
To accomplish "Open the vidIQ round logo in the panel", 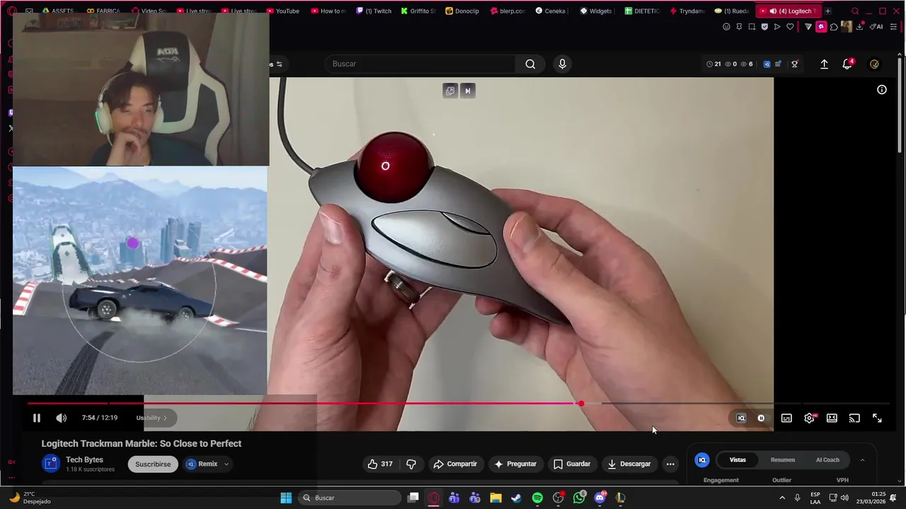I will (x=702, y=460).
